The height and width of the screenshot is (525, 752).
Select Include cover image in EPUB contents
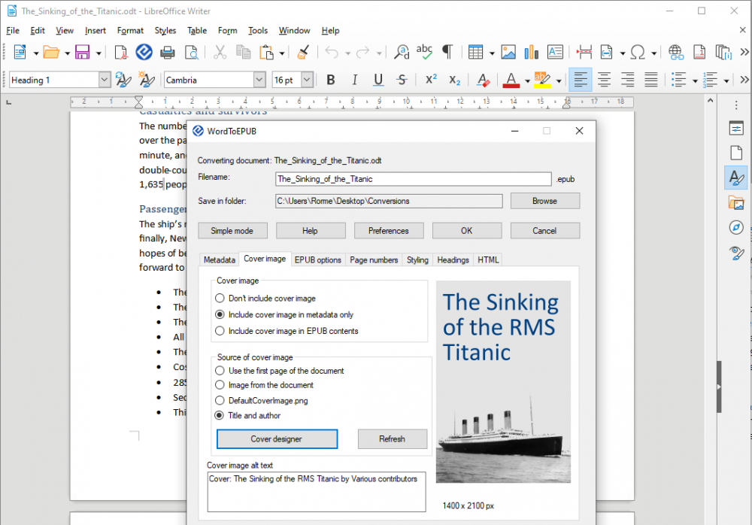287,331
